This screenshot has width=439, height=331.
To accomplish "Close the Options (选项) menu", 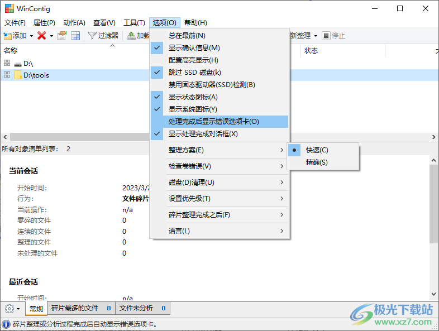I will click(x=165, y=23).
